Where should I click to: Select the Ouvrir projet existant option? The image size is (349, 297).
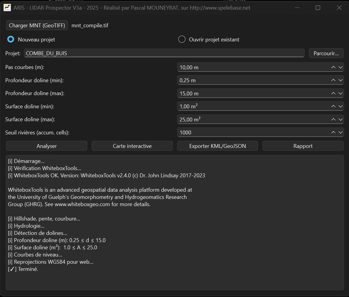tap(182, 39)
